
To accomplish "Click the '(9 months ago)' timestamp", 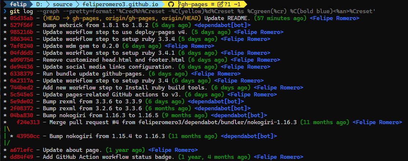I will 185,115.
